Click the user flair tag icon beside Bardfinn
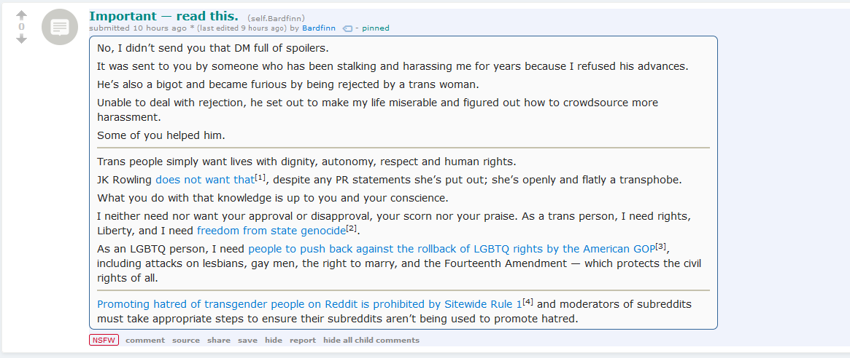Image resolution: width=850 pixels, height=358 pixels. pos(347,28)
